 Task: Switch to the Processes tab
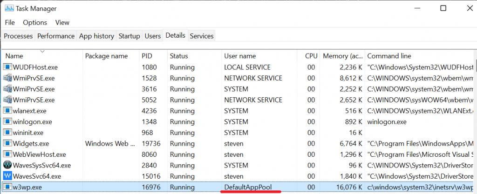click(18, 36)
